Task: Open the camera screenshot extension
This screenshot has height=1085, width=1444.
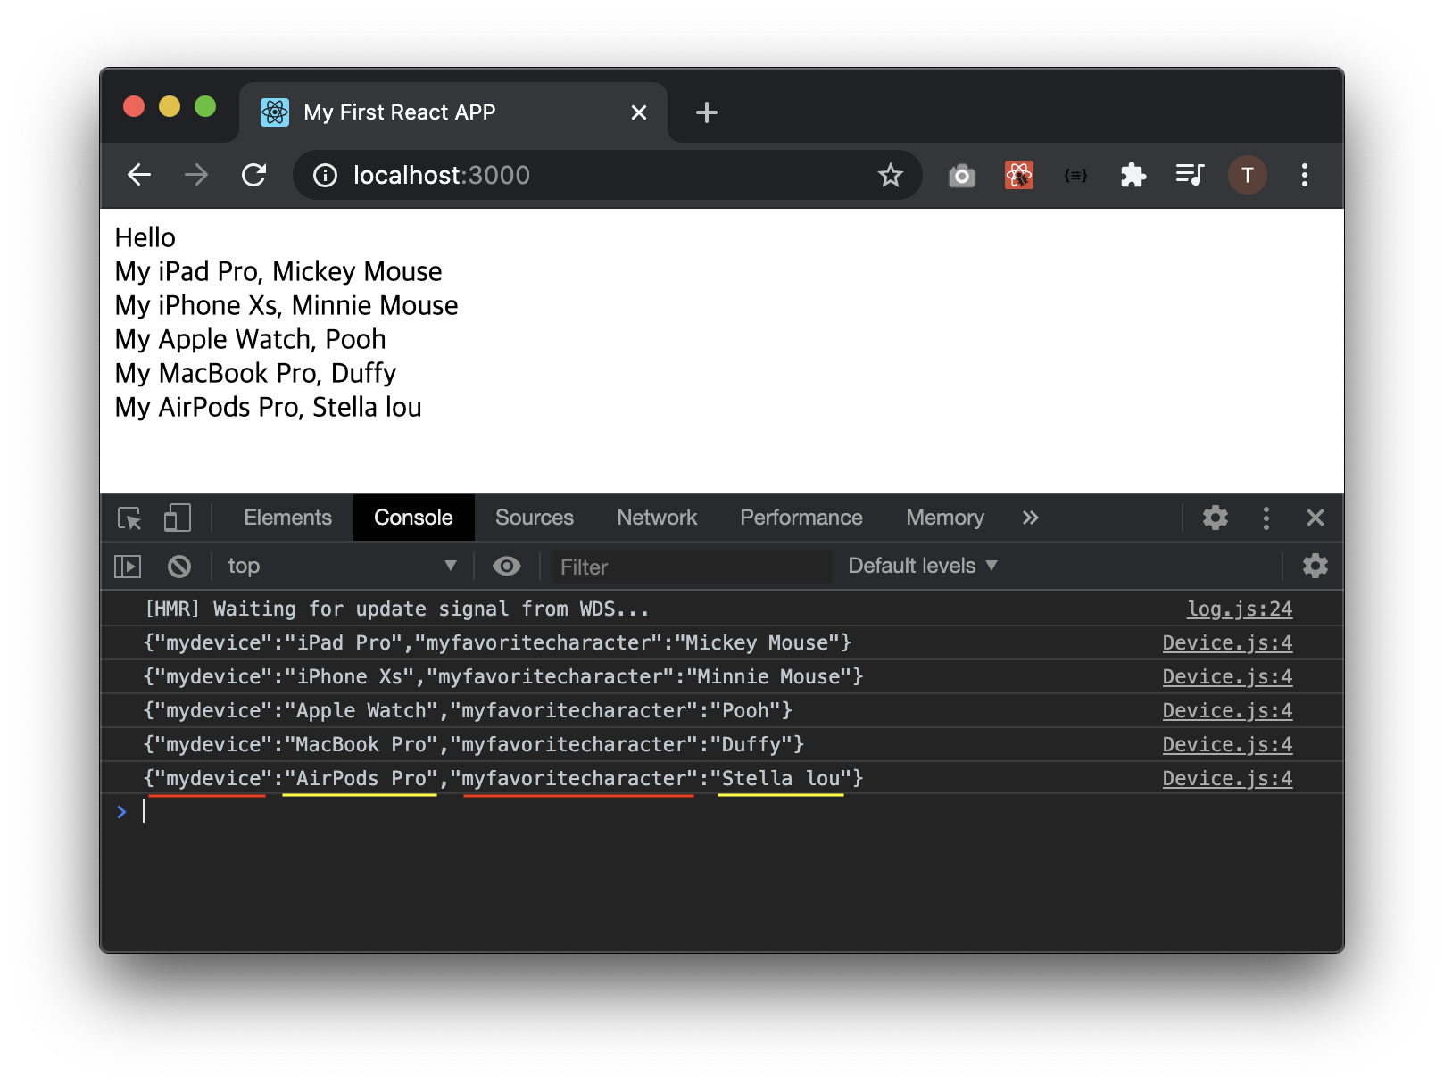Action: (x=961, y=175)
